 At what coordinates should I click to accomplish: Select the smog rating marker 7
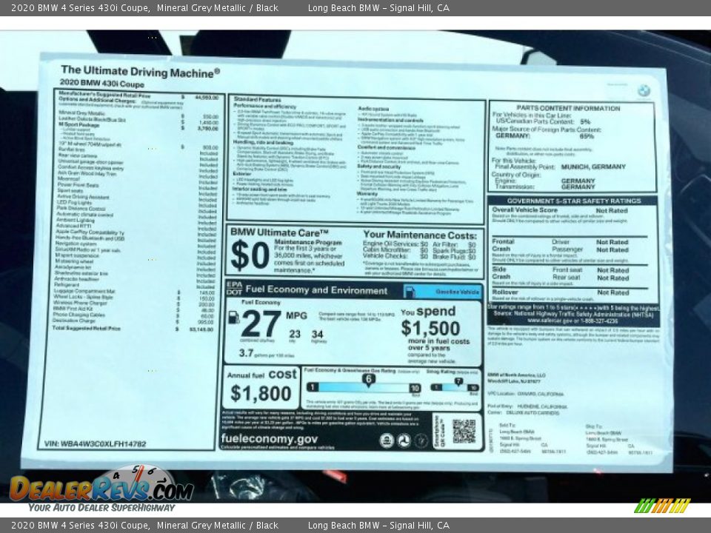458,382
